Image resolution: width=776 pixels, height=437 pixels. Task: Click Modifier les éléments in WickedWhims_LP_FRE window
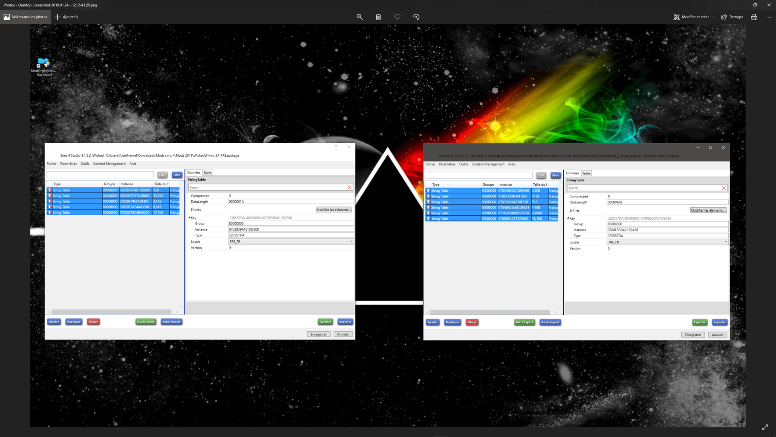pos(334,210)
